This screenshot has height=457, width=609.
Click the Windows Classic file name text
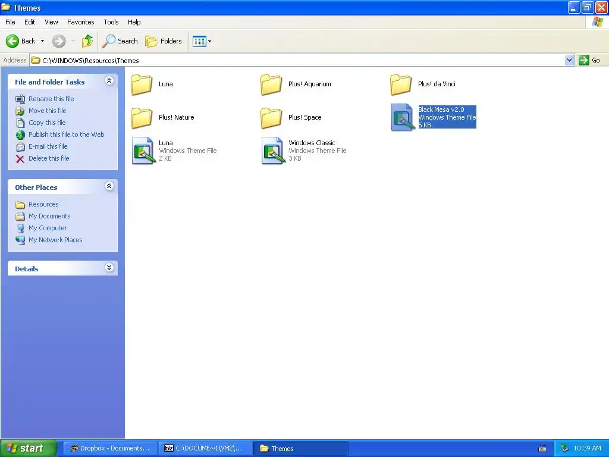[312, 143]
